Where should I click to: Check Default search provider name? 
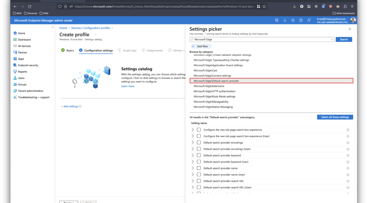point(199,168)
